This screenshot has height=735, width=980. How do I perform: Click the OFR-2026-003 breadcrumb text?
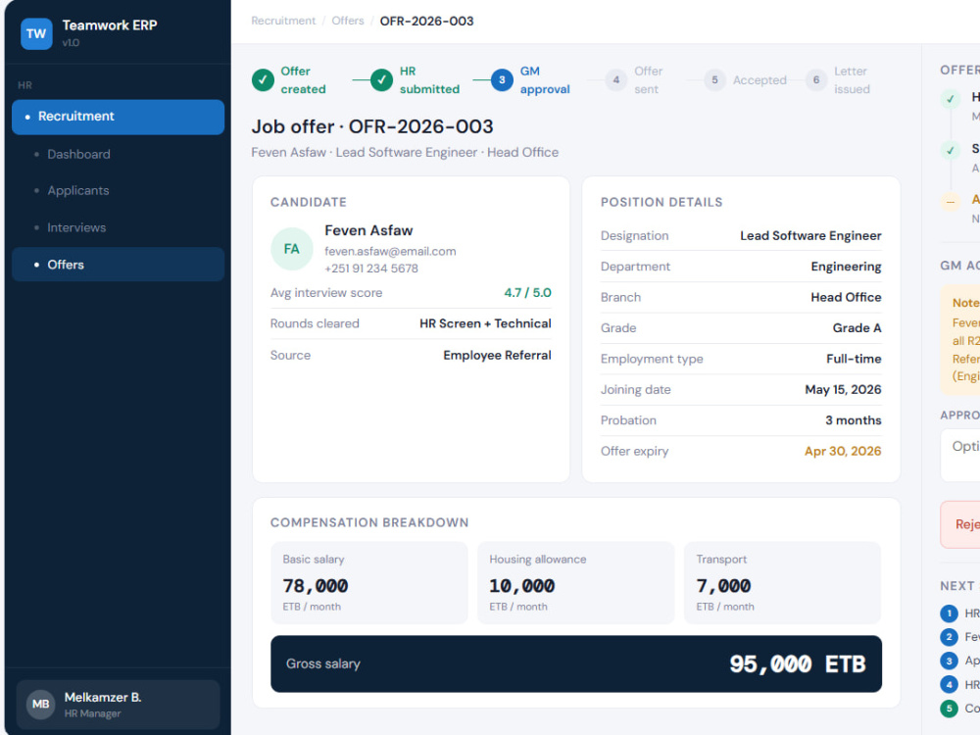pos(427,21)
